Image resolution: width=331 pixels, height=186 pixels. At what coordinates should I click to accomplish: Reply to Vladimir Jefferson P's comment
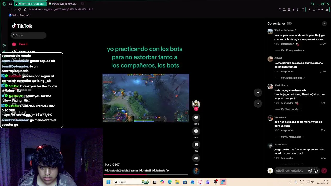(287, 44)
